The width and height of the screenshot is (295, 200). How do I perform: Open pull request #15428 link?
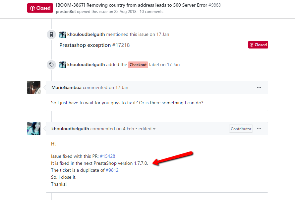pos(107,156)
